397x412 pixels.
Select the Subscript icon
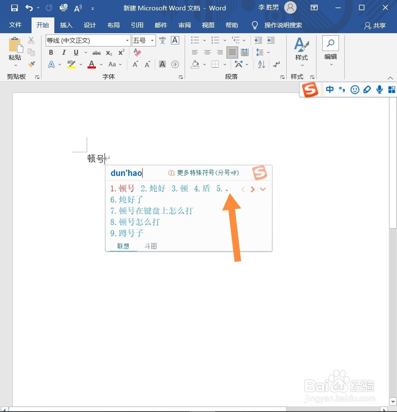[108, 52]
